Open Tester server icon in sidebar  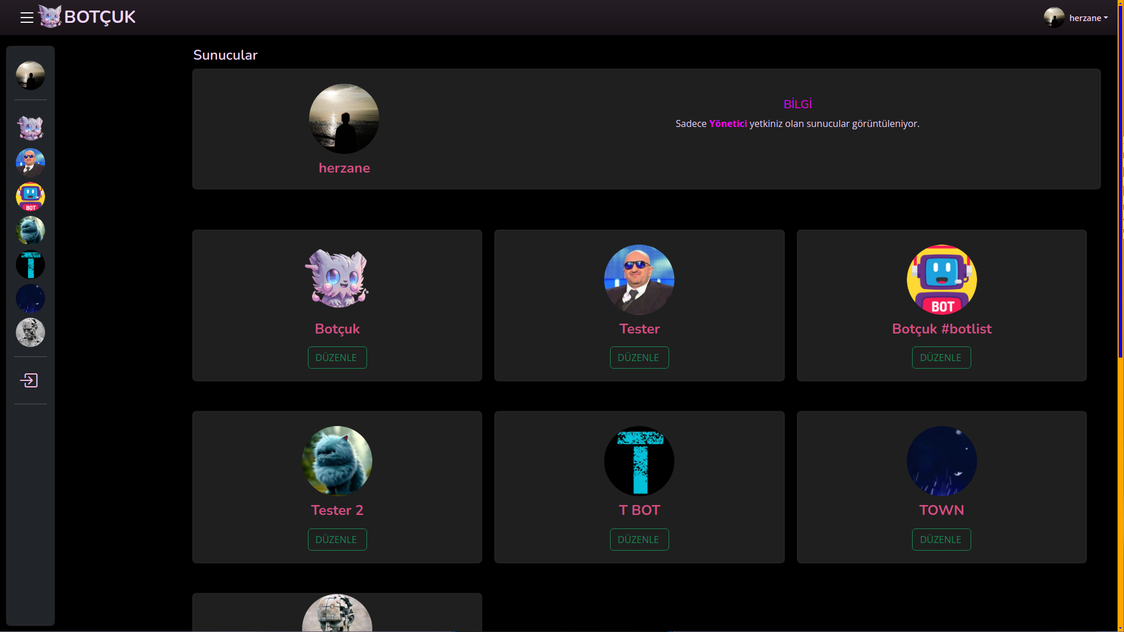30,162
